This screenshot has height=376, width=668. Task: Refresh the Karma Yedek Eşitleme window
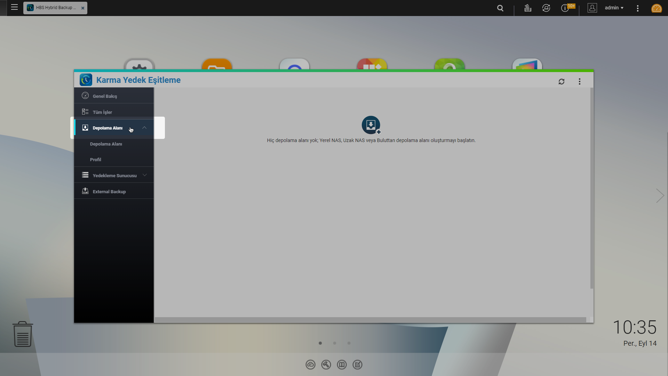click(561, 81)
